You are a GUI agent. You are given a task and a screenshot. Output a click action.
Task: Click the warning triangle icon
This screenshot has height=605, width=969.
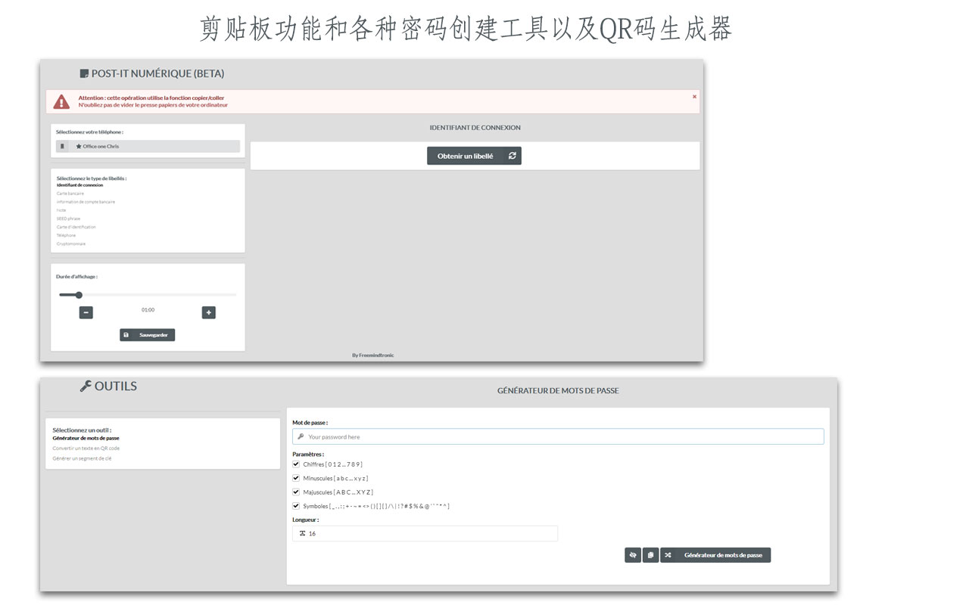pos(61,101)
